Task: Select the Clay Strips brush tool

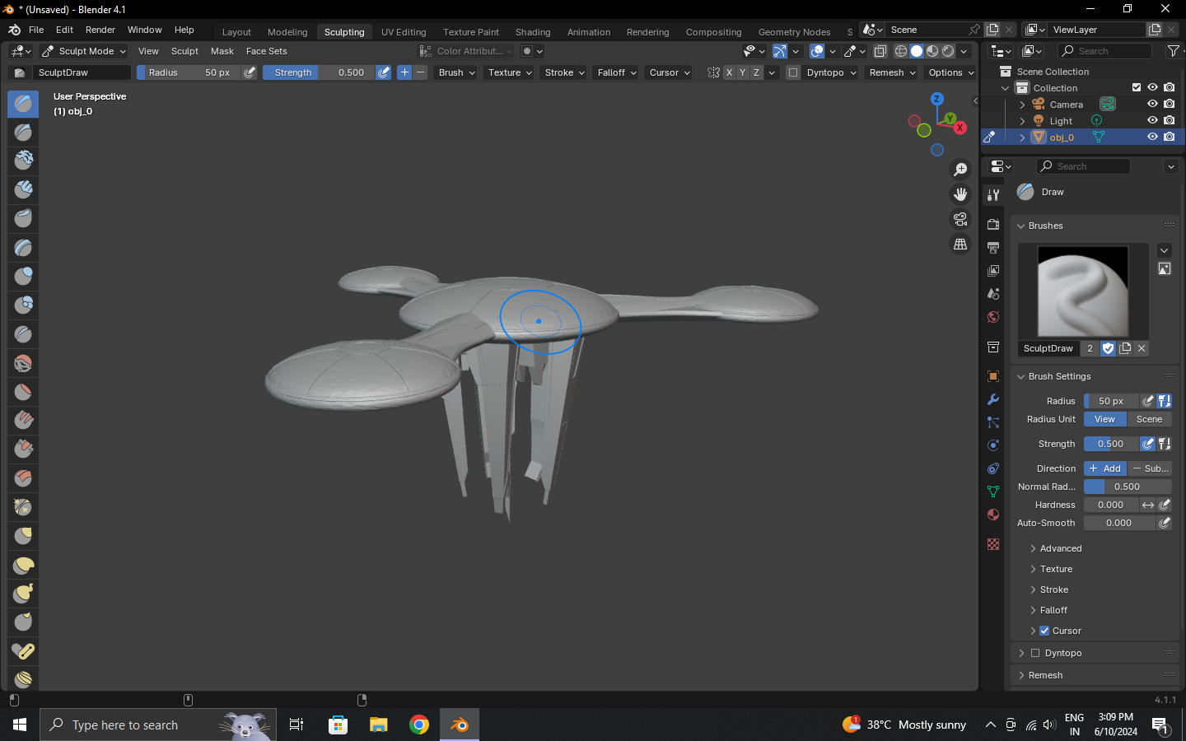Action: [23, 190]
